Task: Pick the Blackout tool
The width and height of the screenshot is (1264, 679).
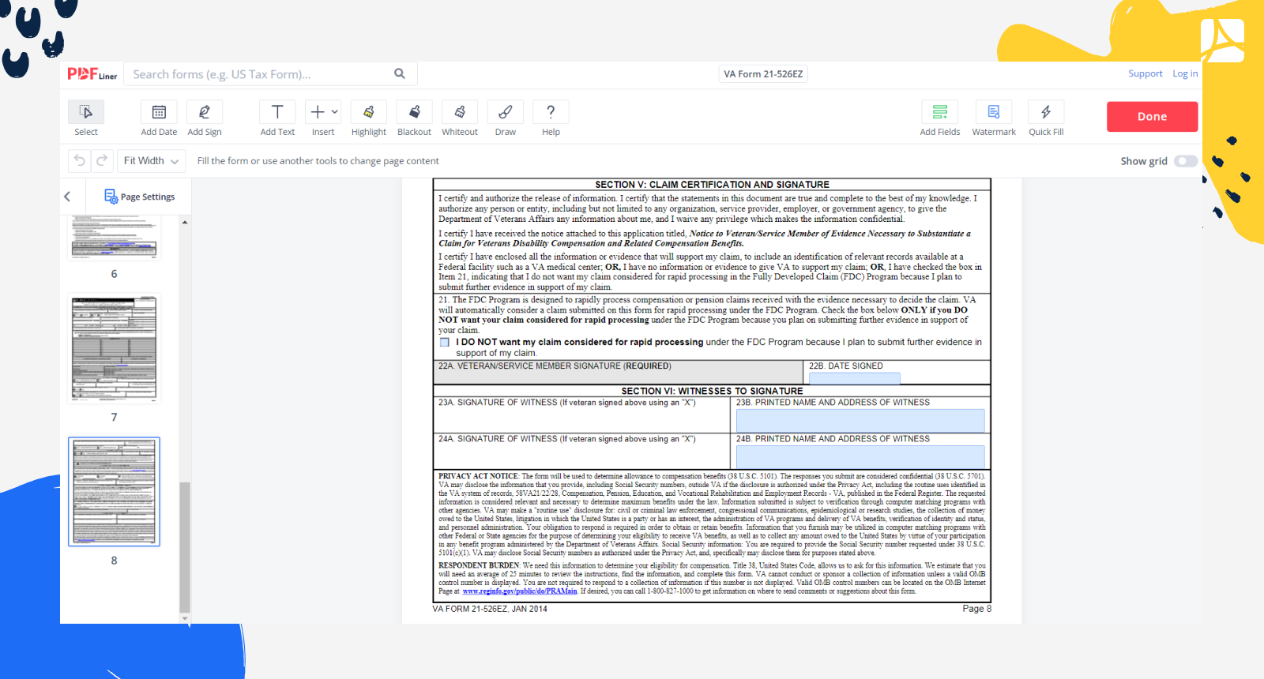Action: (414, 113)
